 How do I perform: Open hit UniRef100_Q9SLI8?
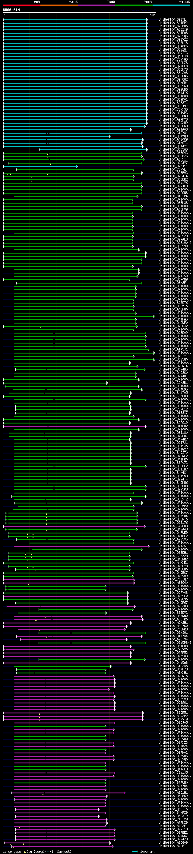point(173,43)
